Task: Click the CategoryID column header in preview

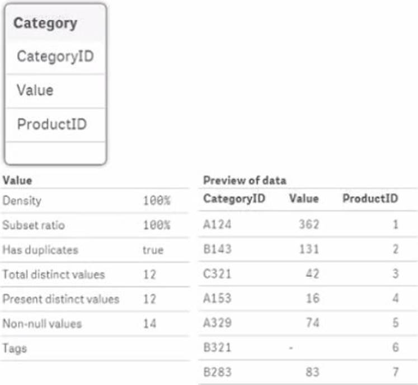Action: (234, 198)
